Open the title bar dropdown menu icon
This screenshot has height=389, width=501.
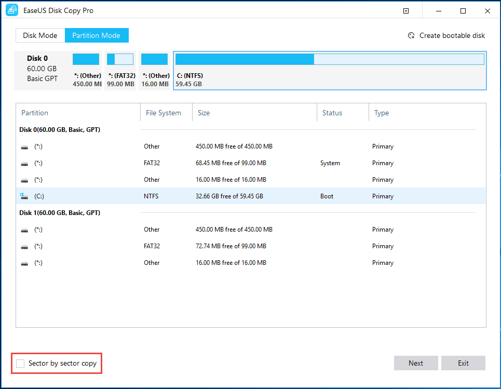[x=406, y=11]
